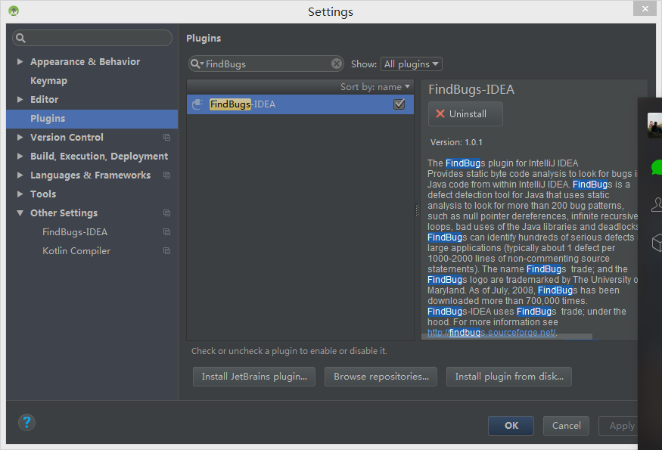Click the Cancel button
Viewport: 662px width, 450px height.
click(x=566, y=426)
